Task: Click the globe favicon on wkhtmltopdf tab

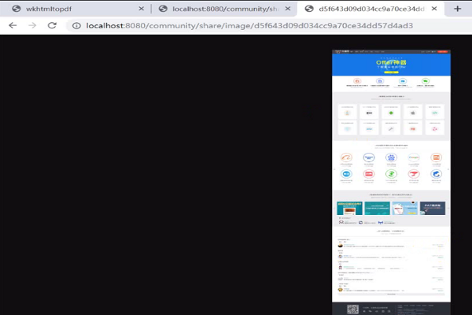Action: click(17, 9)
